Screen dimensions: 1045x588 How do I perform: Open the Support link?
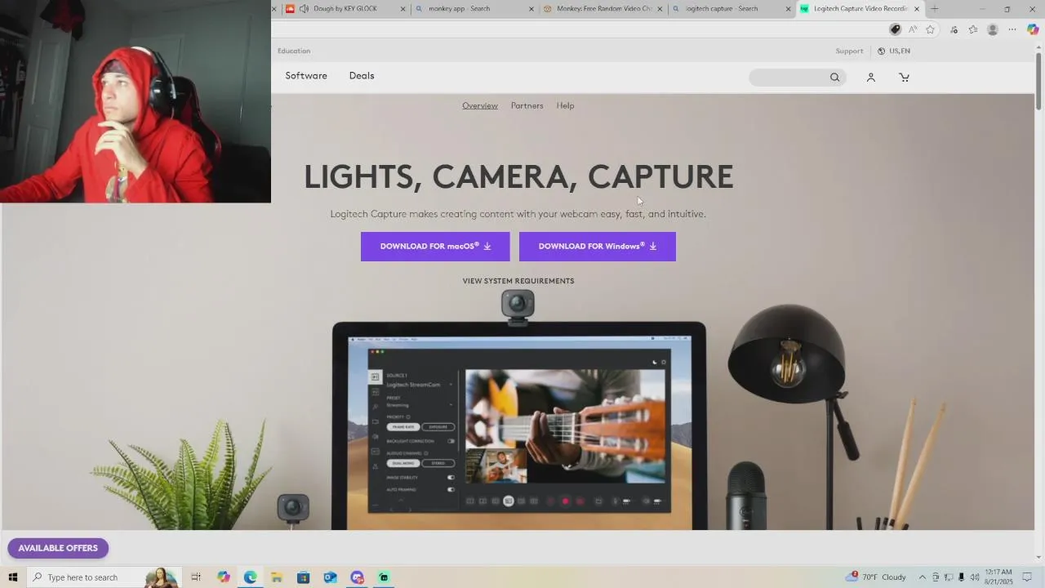849,51
